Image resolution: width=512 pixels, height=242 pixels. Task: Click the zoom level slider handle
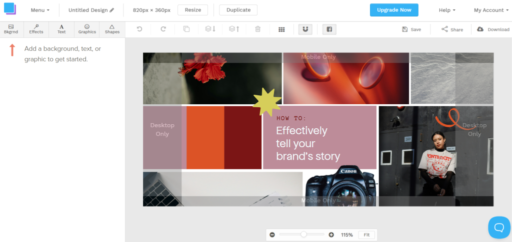[303, 235]
